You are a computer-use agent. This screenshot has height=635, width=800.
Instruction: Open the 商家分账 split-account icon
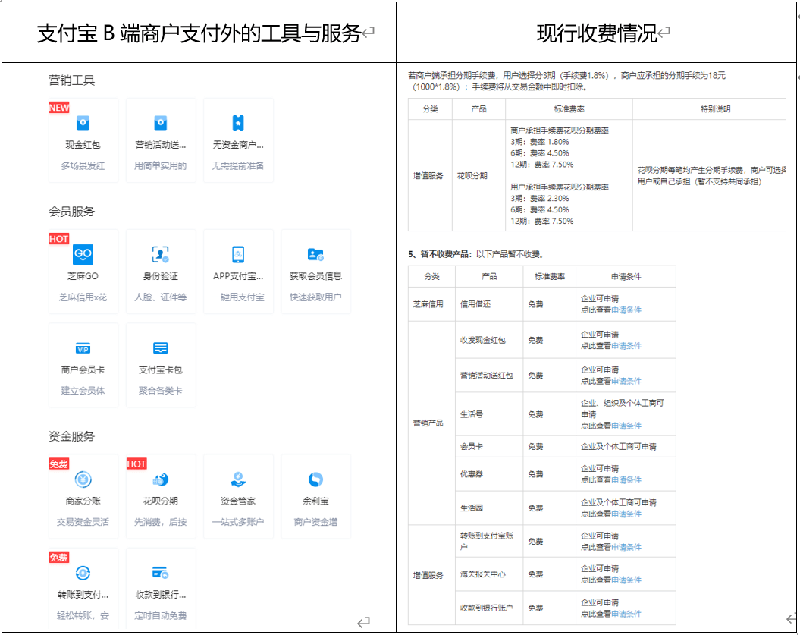point(83,479)
